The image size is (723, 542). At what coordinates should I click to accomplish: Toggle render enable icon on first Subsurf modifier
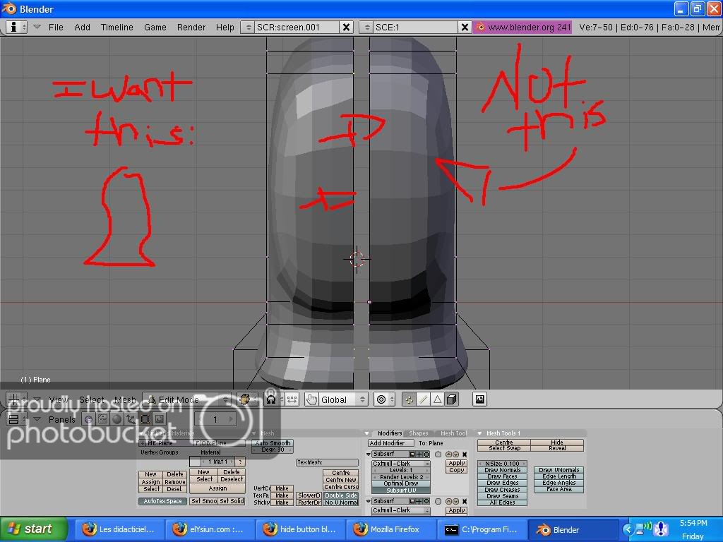(412, 454)
